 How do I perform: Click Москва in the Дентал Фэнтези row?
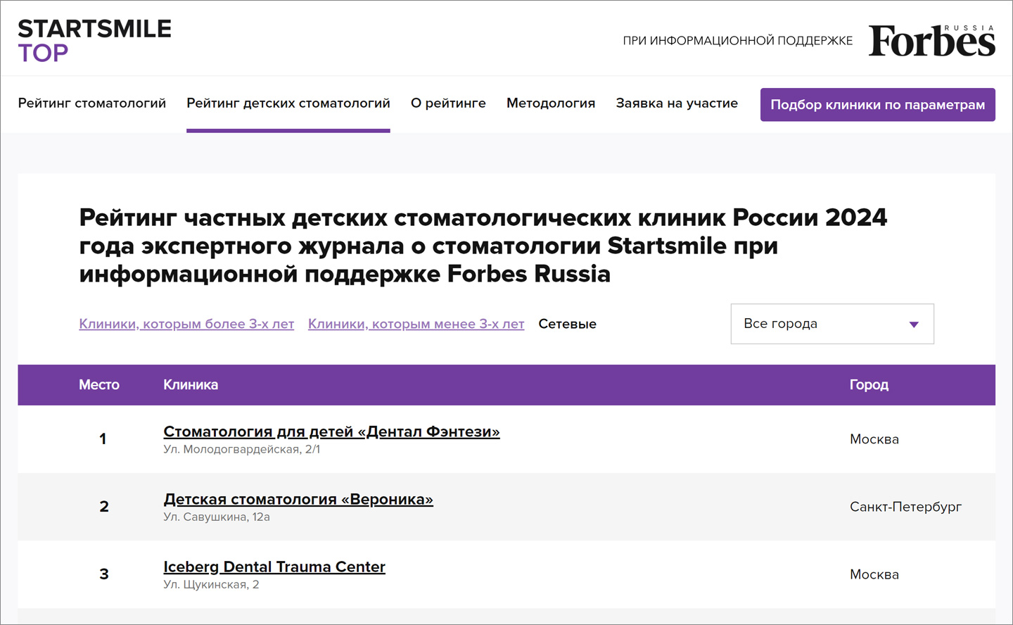[874, 439]
